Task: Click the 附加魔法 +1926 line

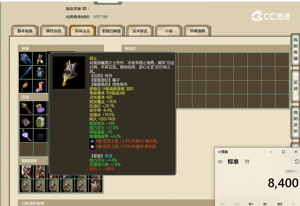Action: click(103, 102)
